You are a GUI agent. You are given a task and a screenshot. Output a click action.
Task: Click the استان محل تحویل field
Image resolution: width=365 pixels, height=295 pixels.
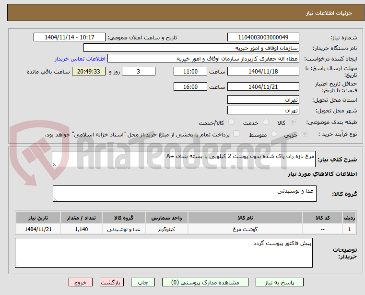(263, 99)
